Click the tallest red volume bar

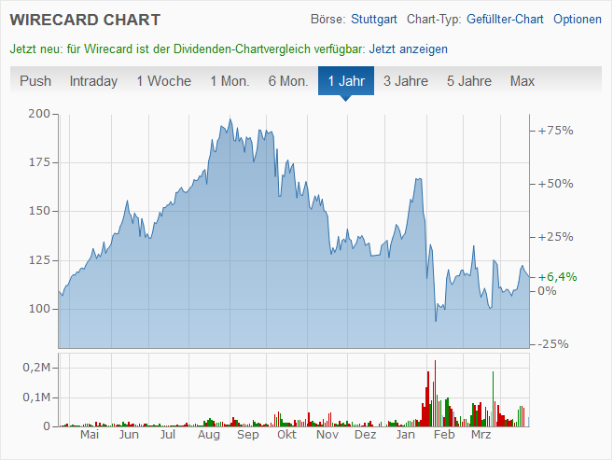[x=435, y=394]
